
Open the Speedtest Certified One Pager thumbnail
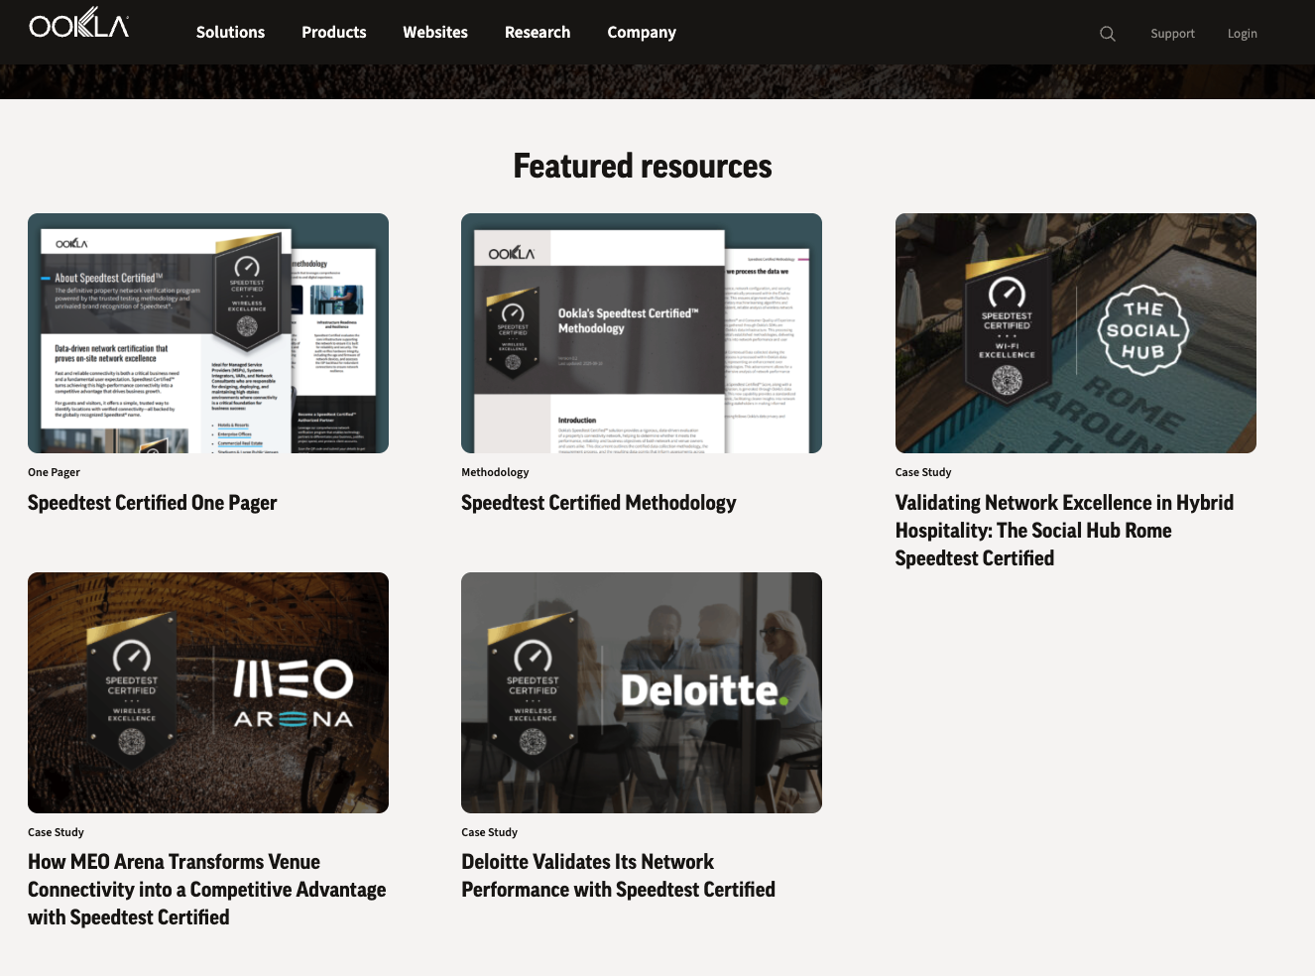208,333
